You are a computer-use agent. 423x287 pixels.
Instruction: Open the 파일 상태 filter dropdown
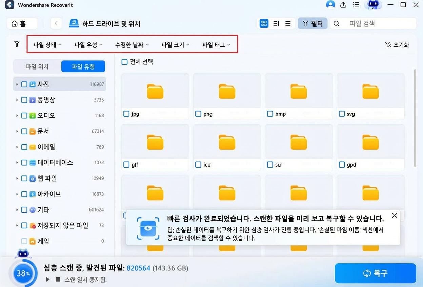pyautogui.click(x=47, y=45)
